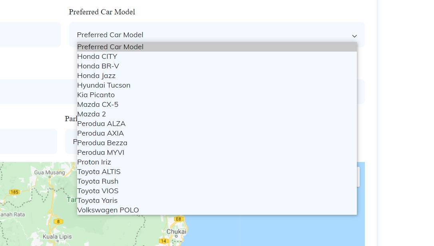The image size is (434, 246).
Task: Select Honda CITY from the car list
Action: pyautogui.click(x=97, y=56)
